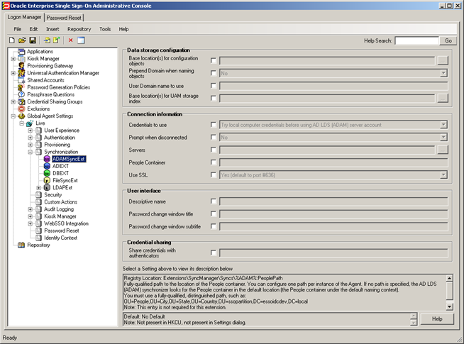Viewport: 464px width, 344px height.
Task: Click browse button for Base location configuration objects
Action: 443,60
